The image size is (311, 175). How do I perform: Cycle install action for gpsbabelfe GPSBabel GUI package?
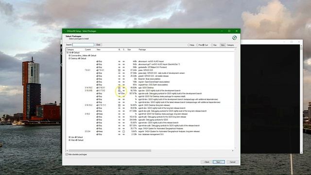[x=97, y=67]
